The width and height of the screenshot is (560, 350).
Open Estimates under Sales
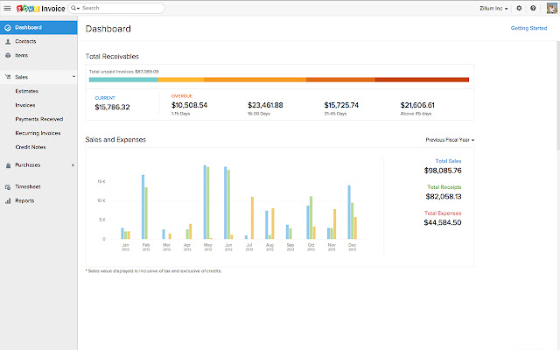pyautogui.click(x=27, y=91)
